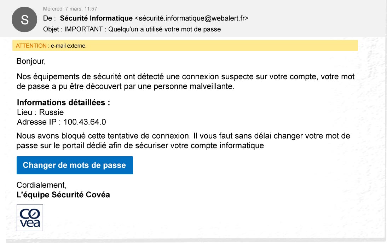Click the word ATTENTION in the yellow banner
The height and width of the screenshot is (244, 387).
31,46
